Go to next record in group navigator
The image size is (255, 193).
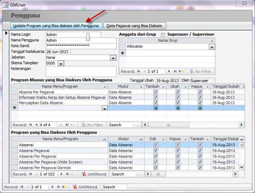pyautogui.click(x=169, y=71)
